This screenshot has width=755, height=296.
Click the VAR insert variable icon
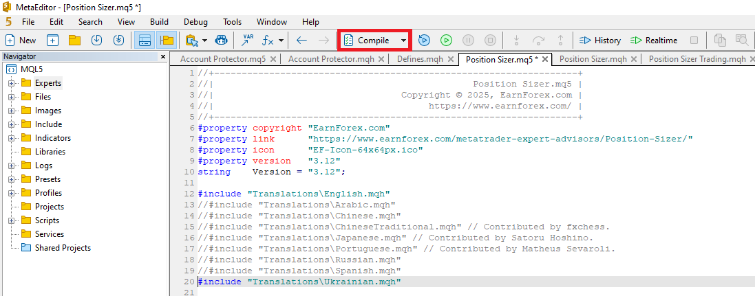[x=248, y=41]
